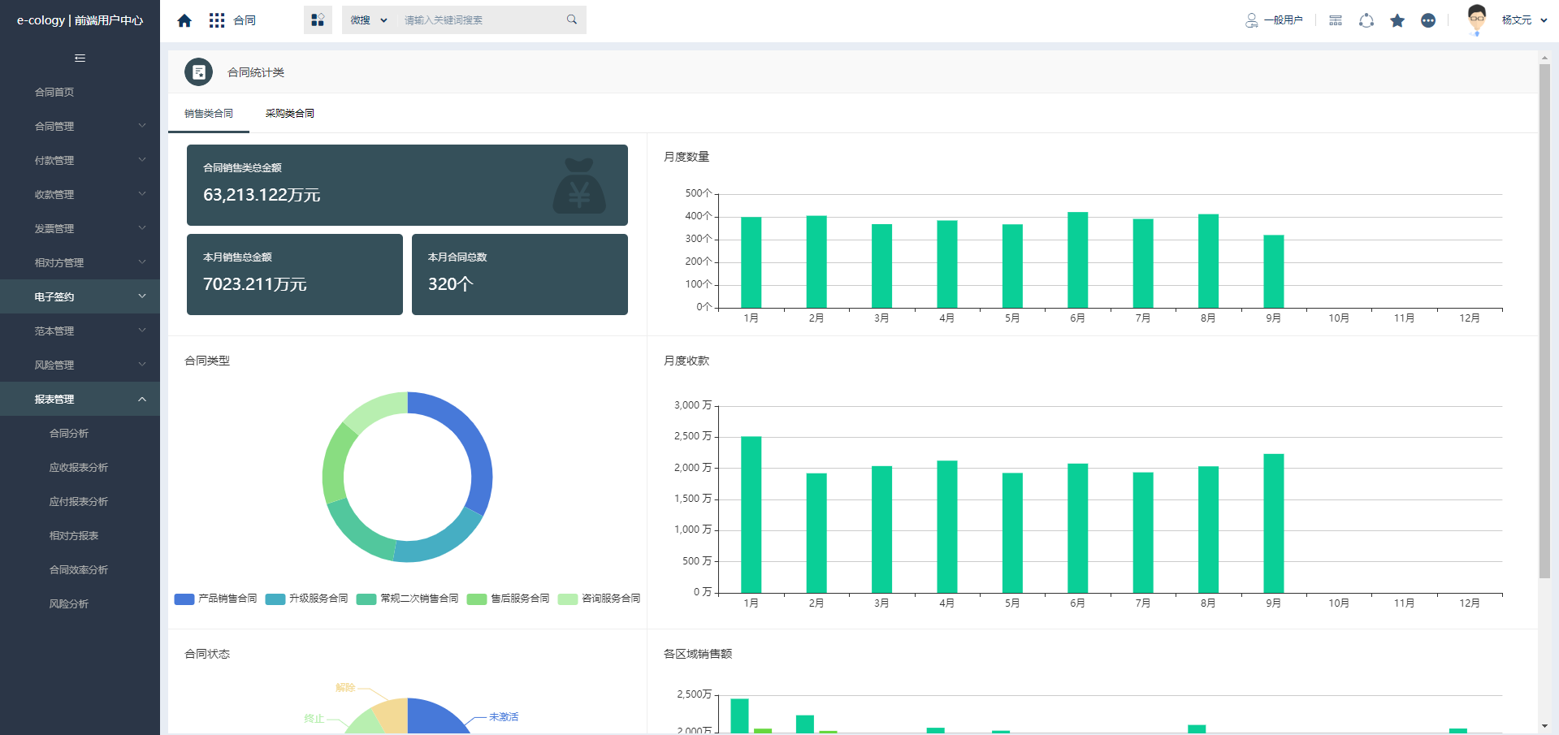The width and height of the screenshot is (1559, 735).
Task: Open the nine-dot app grid
Action: pos(216,20)
